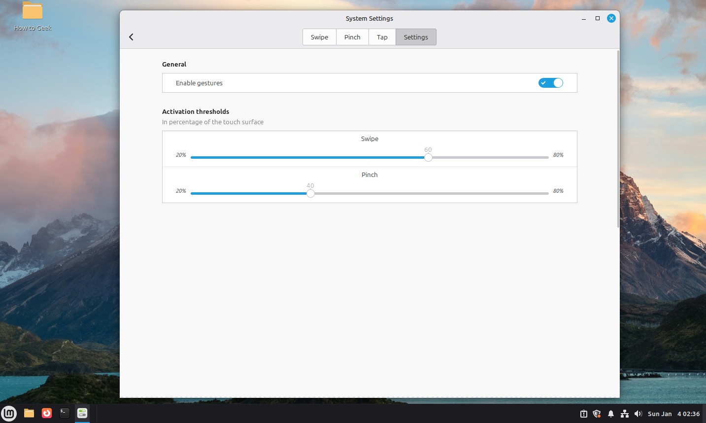Click the firewall shield icon in the tray

597,414
